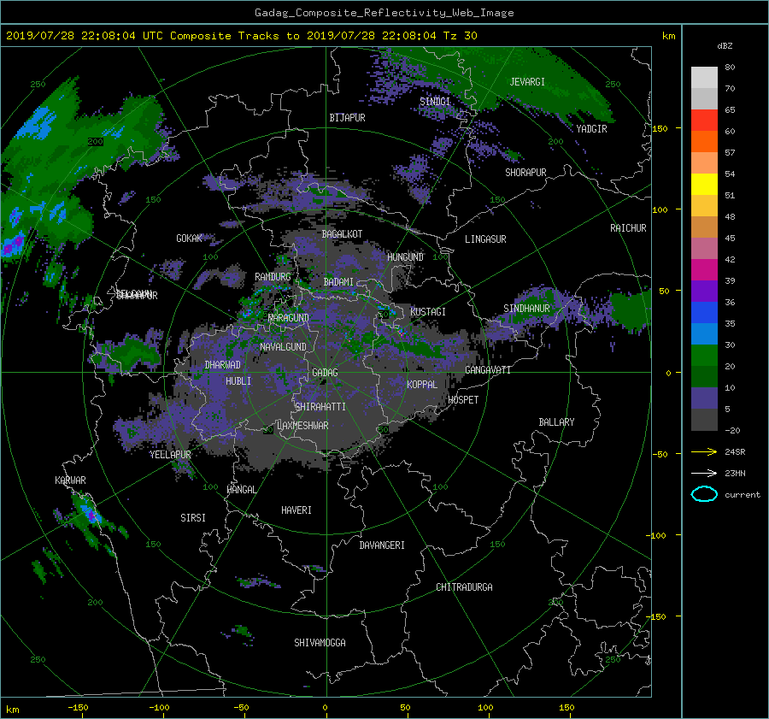The height and width of the screenshot is (719, 769).
Task: Click the SHIRAHATTI city label
Action: (x=320, y=407)
